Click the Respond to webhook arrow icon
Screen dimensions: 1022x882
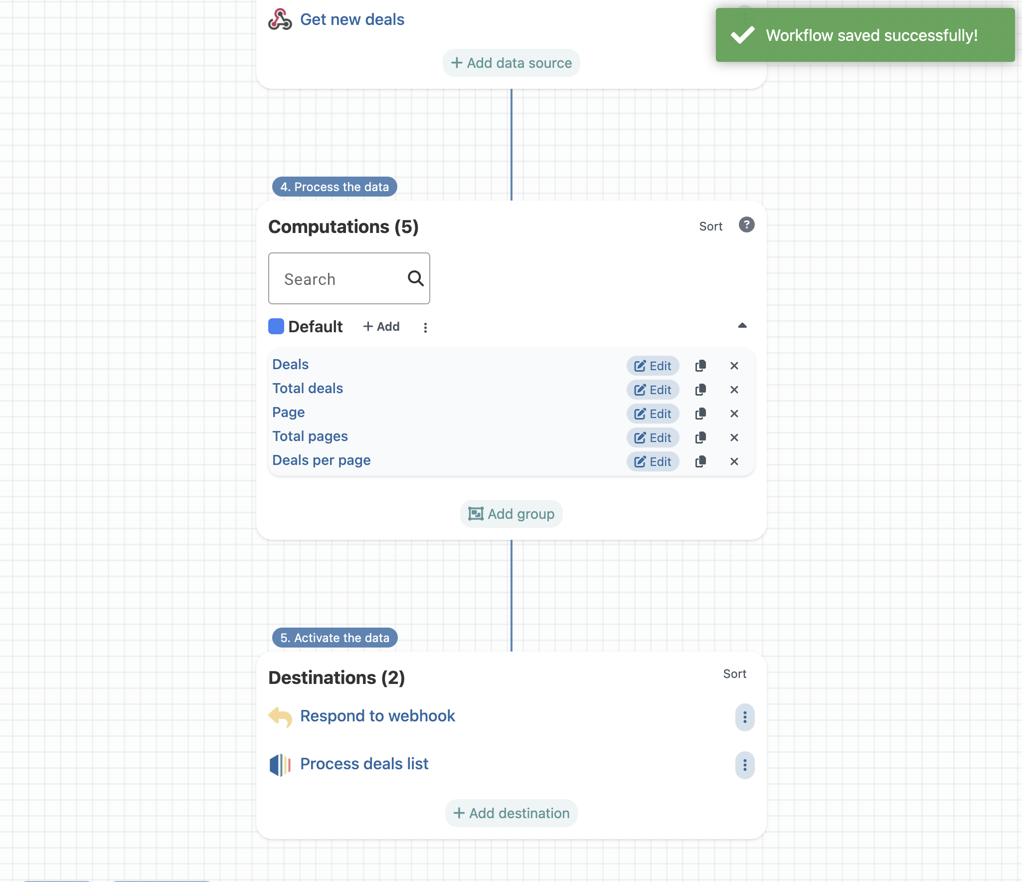point(280,717)
